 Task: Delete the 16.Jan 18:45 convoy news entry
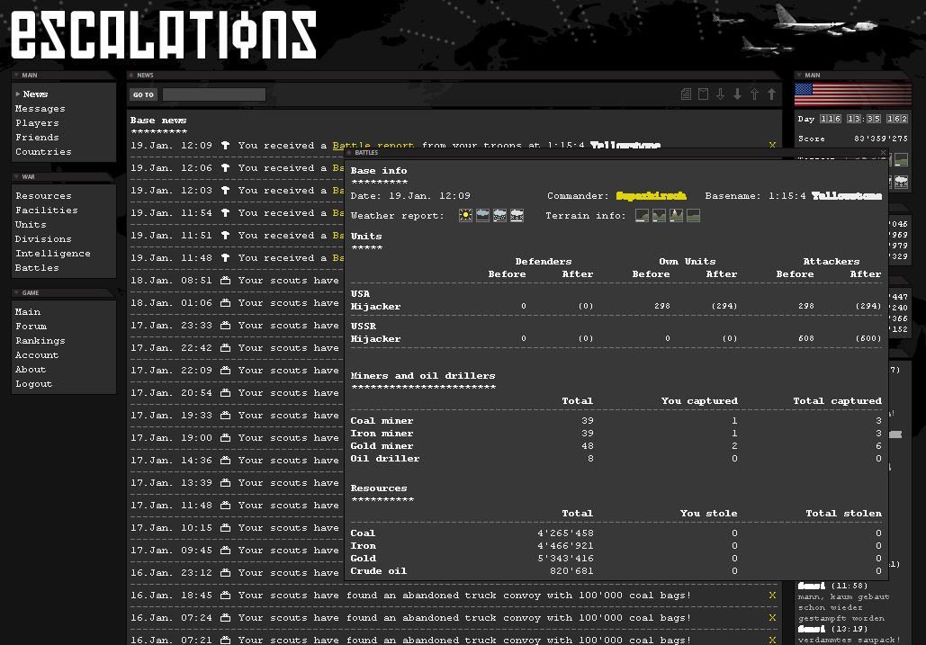coord(772,596)
